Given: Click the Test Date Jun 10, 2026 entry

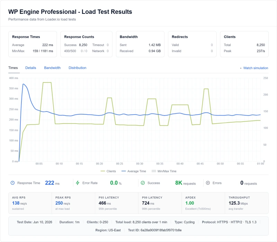Looking at the screenshot, I should pos(34,222).
